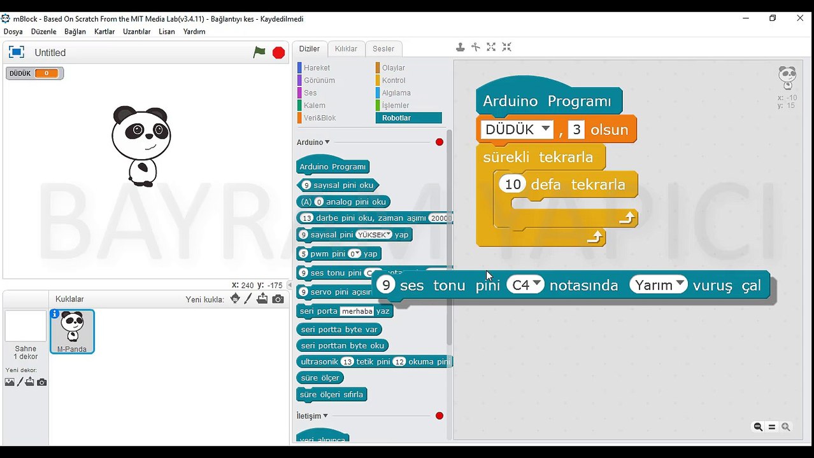Open the Düzenle menu
Screen dimensions: 814x458
coord(43,31)
